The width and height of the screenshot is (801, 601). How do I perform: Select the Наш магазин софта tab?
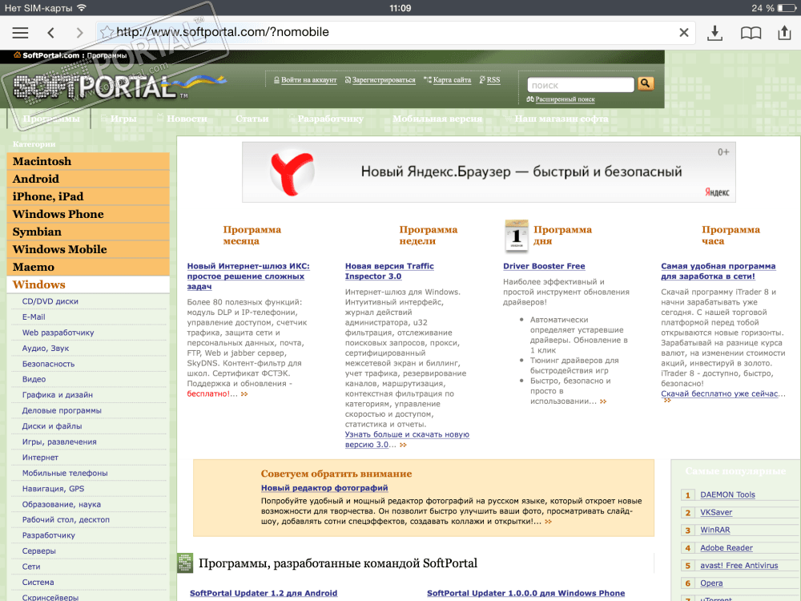click(561, 119)
